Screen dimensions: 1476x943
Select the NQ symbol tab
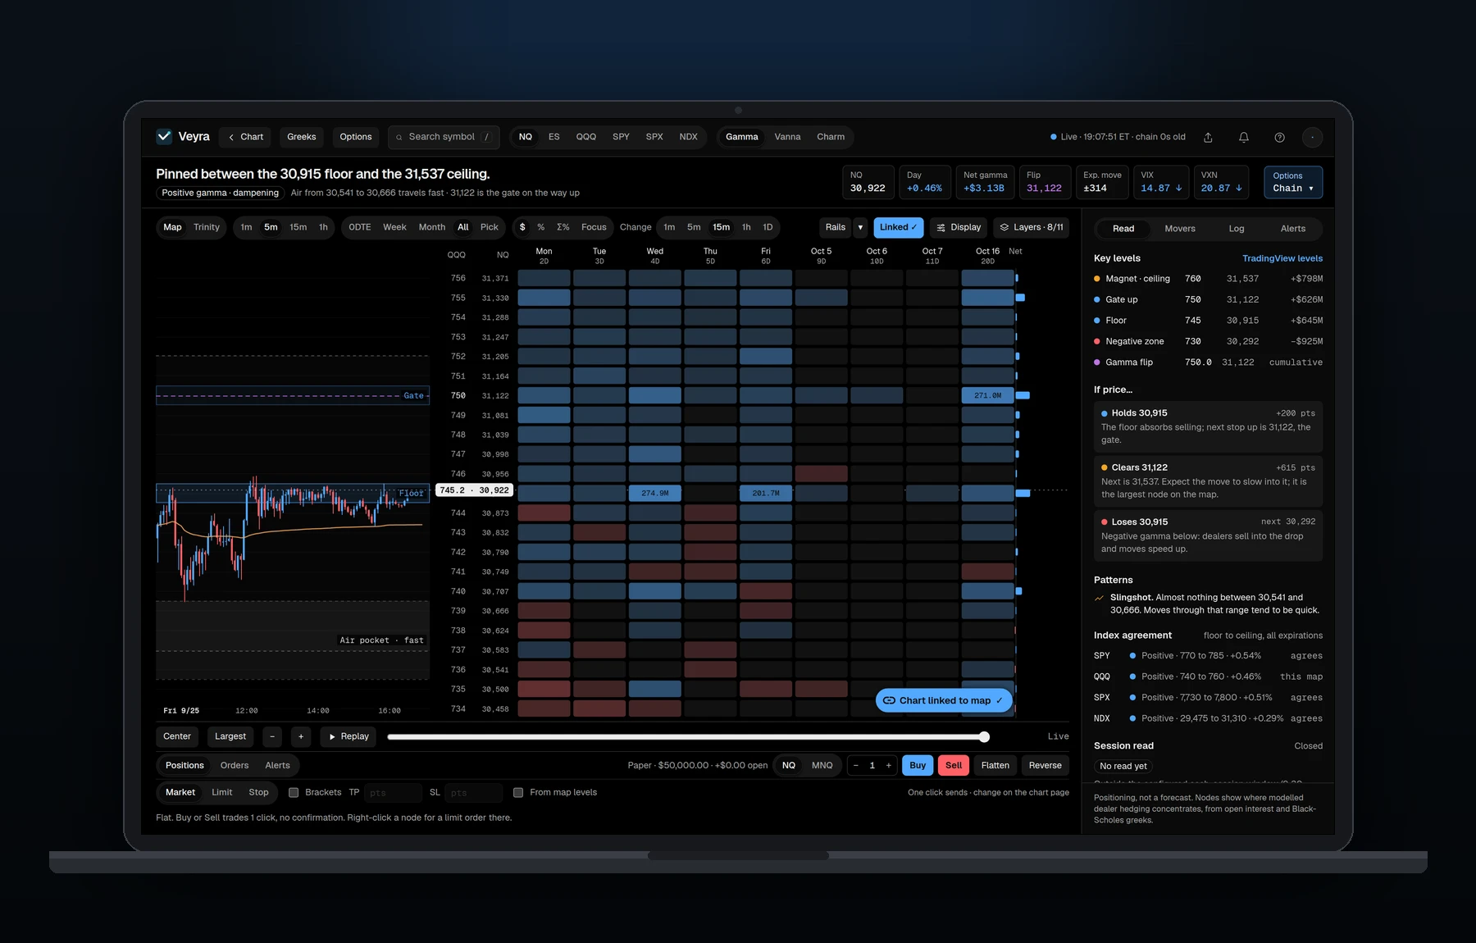click(x=526, y=137)
